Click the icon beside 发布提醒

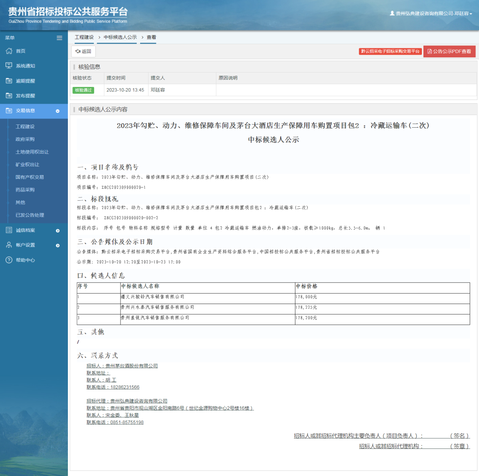pyautogui.click(x=9, y=95)
